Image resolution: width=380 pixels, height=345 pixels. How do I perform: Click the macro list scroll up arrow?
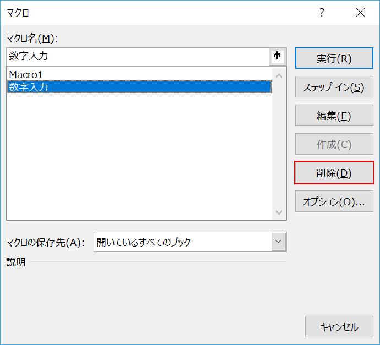click(279, 76)
